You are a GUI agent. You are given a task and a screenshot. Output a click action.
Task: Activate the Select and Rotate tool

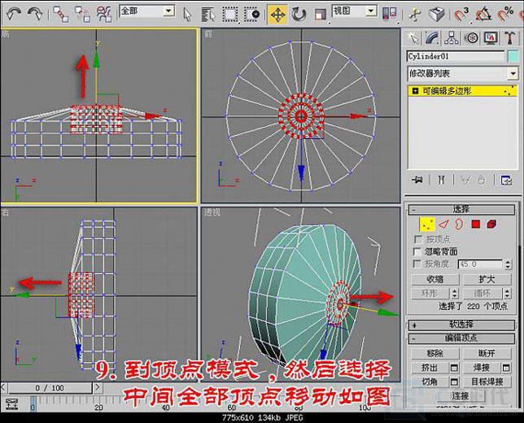(x=299, y=15)
